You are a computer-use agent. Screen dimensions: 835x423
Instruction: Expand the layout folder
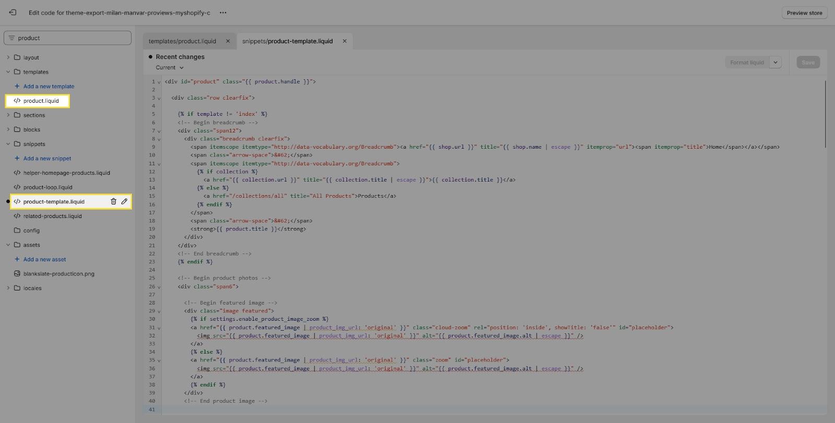click(x=8, y=57)
